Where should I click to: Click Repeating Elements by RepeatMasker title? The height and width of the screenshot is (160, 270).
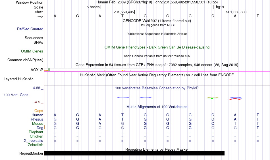click(x=157, y=149)
